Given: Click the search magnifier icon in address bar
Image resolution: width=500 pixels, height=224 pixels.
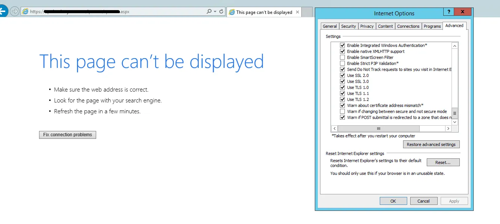Looking at the screenshot, I should pos(209,12).
